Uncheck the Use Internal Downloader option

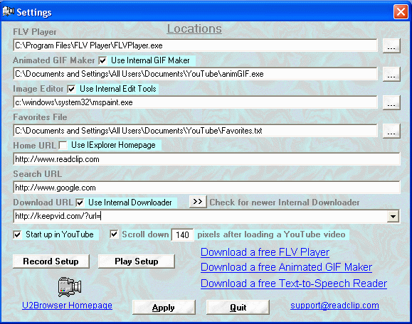80,202
